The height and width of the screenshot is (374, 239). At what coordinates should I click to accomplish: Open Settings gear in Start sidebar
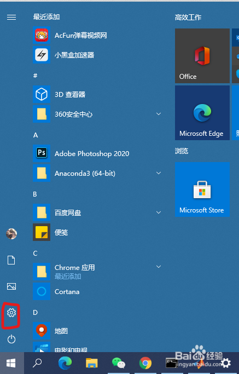click(11, 313)
